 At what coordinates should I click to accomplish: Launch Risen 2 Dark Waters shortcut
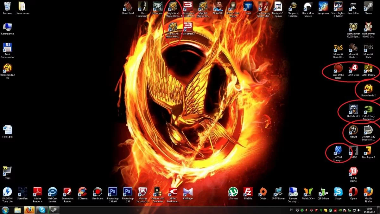click(233, 10)
